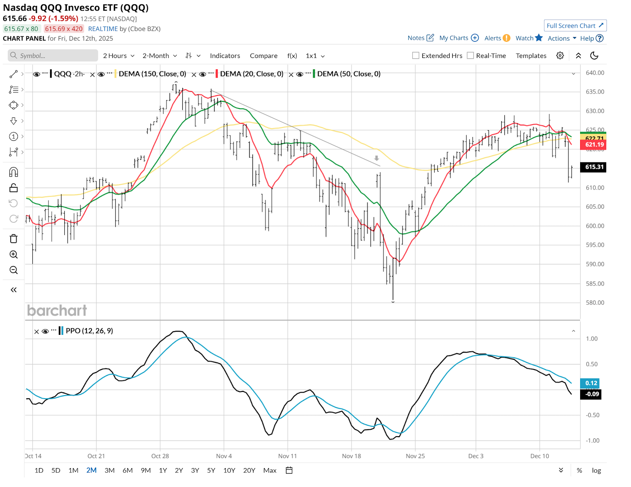
Task: Redo the last chart action
Action: click(x=13, y=219)
